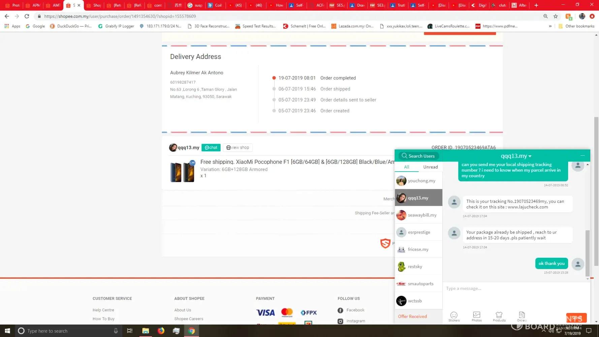Open a new browser tab
This screenshot has height=337, width=599.
click(536, 5)
